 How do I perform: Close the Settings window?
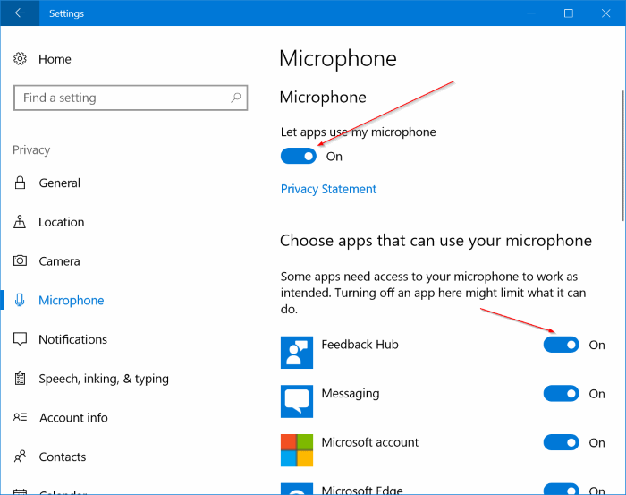click(605, 13)
